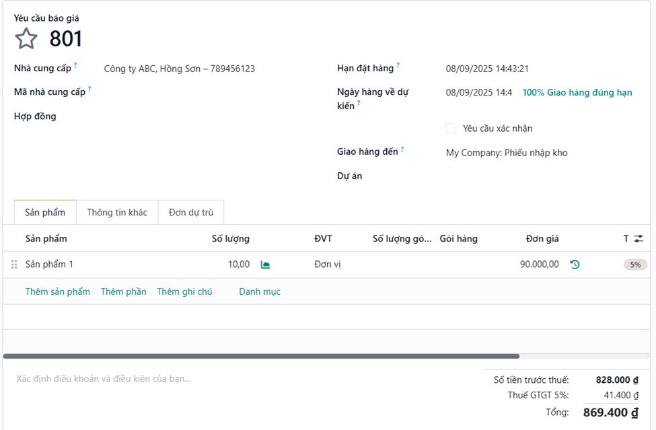Viewport: 656px width, 430px height.
Task: Click help tooltip beside Nhà cung cấp
Action: [75, 66]
